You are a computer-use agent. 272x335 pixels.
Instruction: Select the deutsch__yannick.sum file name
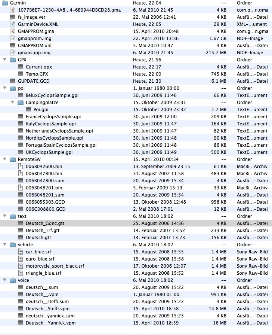coord(50,316)
